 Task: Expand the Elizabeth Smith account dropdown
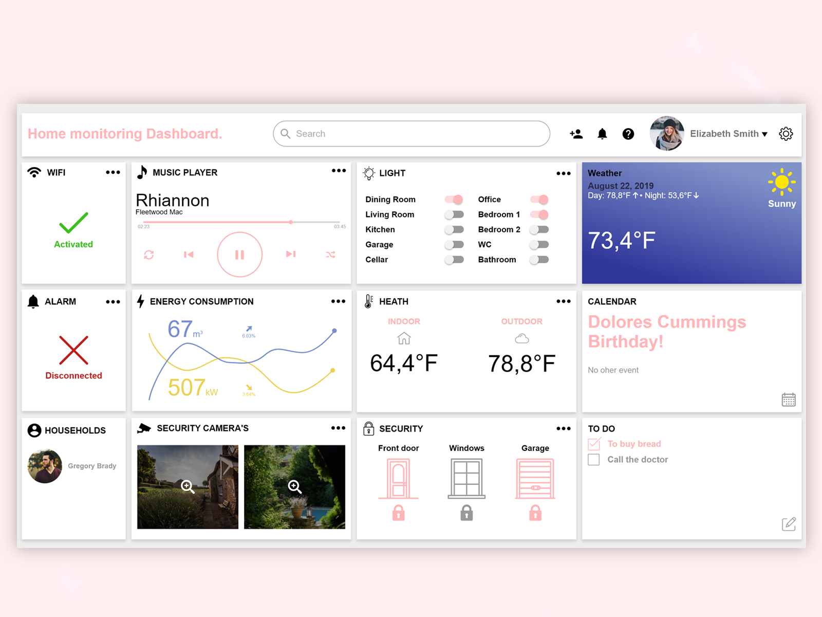pos(765,134)
